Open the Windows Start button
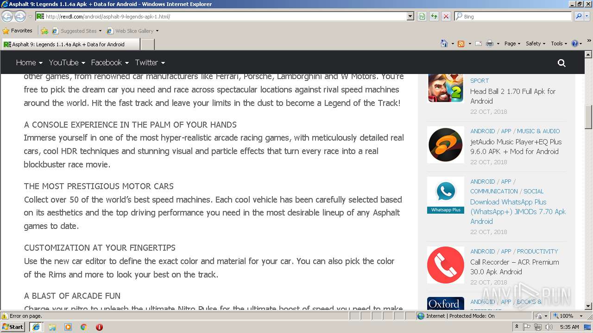 point(13,327)
